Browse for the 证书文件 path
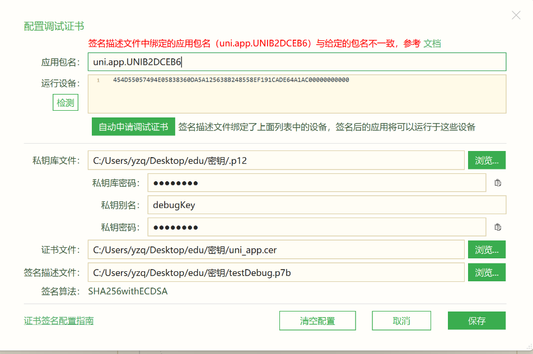This screenshot has height=354, width=533. (x=487, y=250)
